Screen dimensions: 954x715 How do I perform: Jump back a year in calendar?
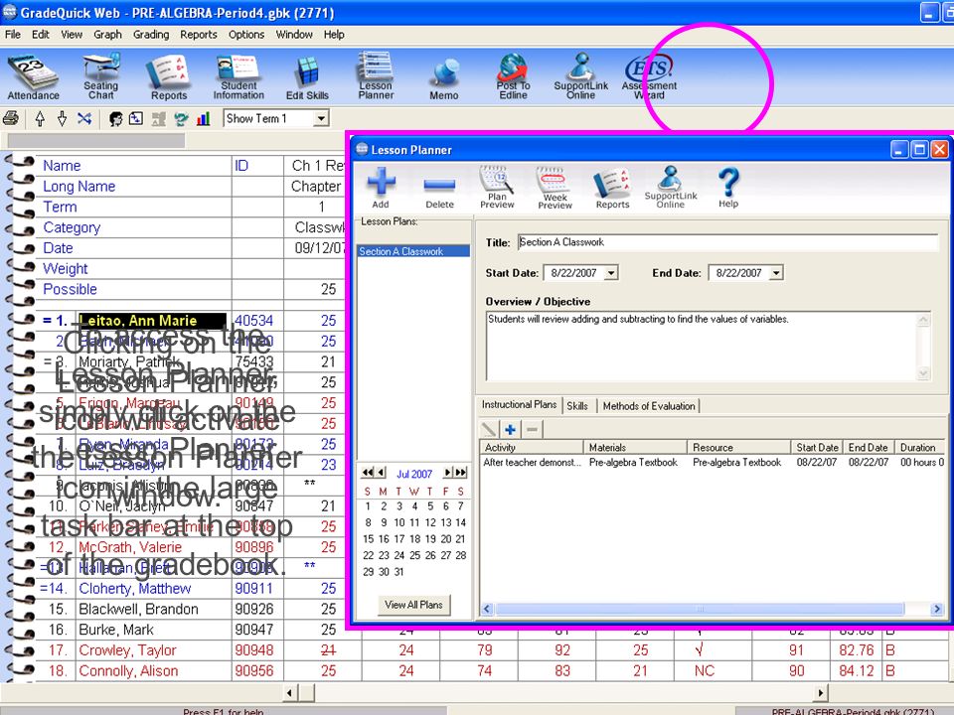368,473
